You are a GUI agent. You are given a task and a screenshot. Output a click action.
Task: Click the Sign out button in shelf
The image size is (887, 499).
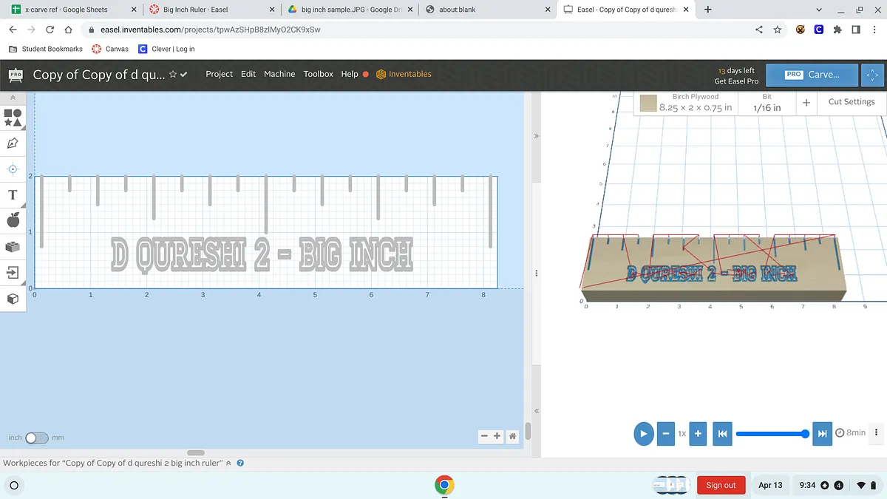click(720, 485)
